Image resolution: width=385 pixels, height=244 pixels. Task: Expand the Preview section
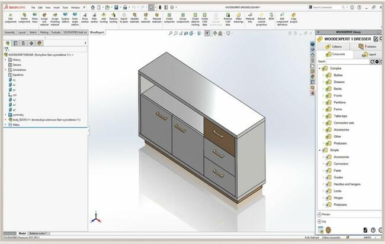(x=319, y=214)
